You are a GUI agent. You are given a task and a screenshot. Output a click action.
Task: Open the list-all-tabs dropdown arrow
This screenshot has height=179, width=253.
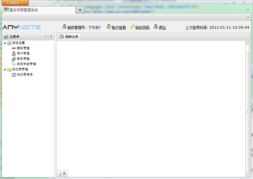pos(247,10)
